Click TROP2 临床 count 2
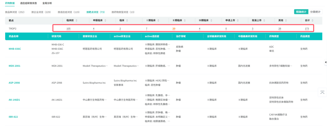The image size is (327, 127). point(120,28)
